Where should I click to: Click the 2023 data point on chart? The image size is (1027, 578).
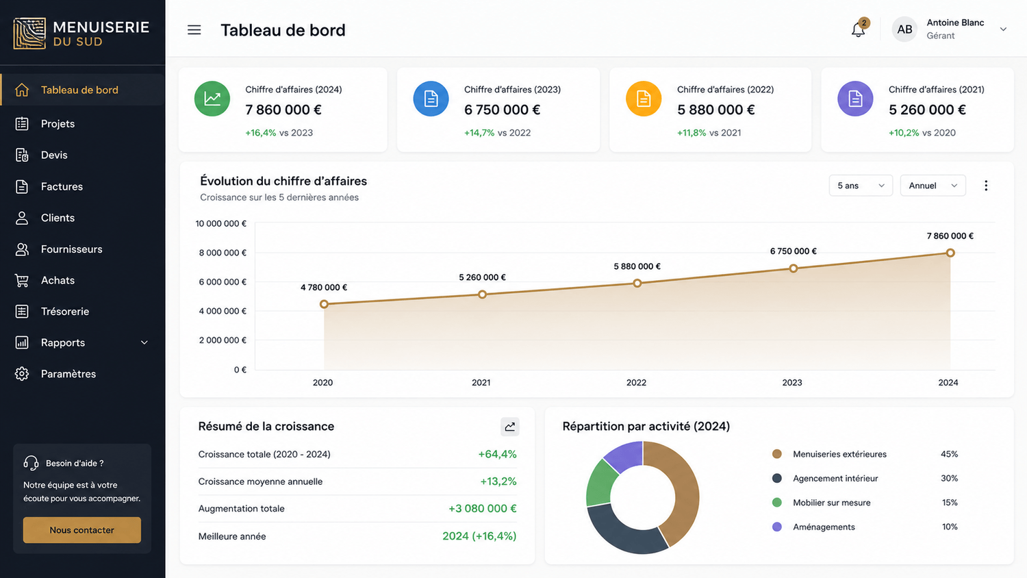[793, 268]
